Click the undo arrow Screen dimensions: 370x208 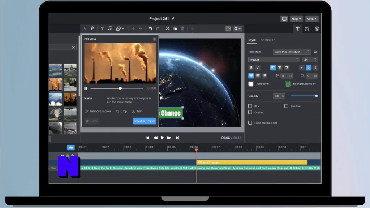point(150,29)
